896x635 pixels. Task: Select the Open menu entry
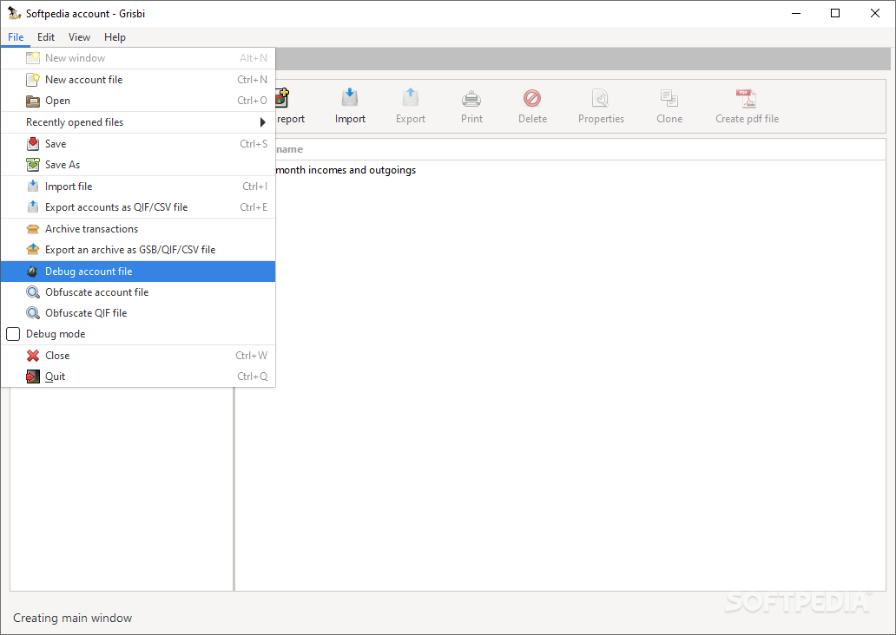(x=138, y=101)
